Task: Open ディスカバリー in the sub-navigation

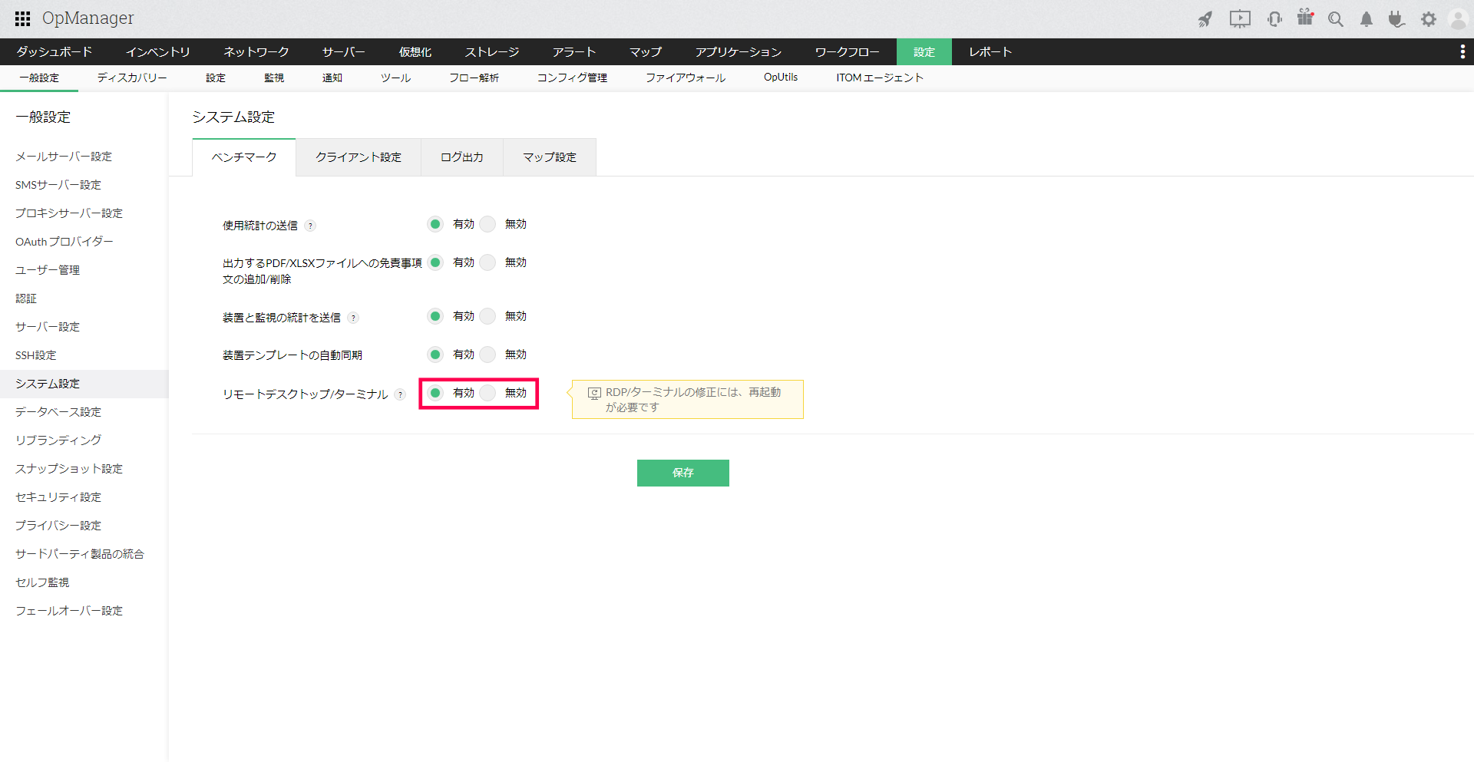Action: (x=132, y=78)
